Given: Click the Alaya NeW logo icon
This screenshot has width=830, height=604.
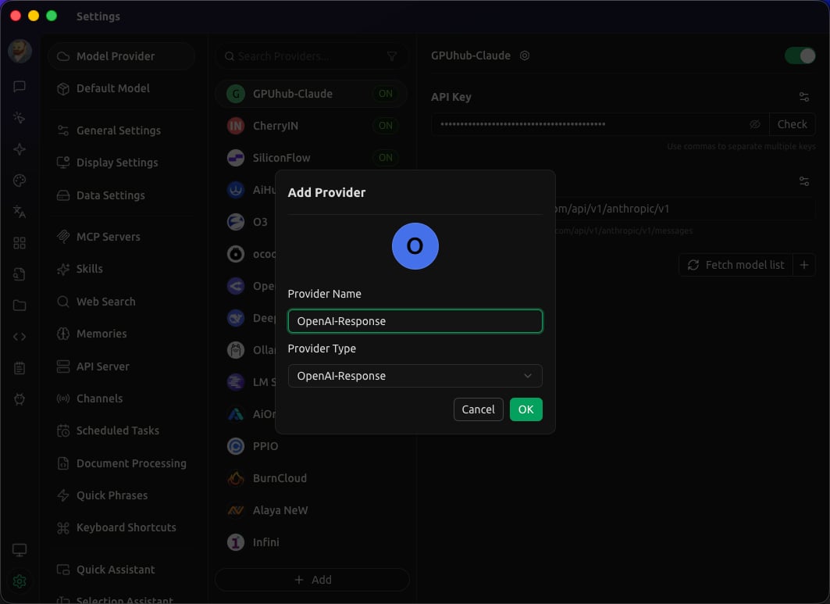Looking at the screenshot, I should click(236, 510).
